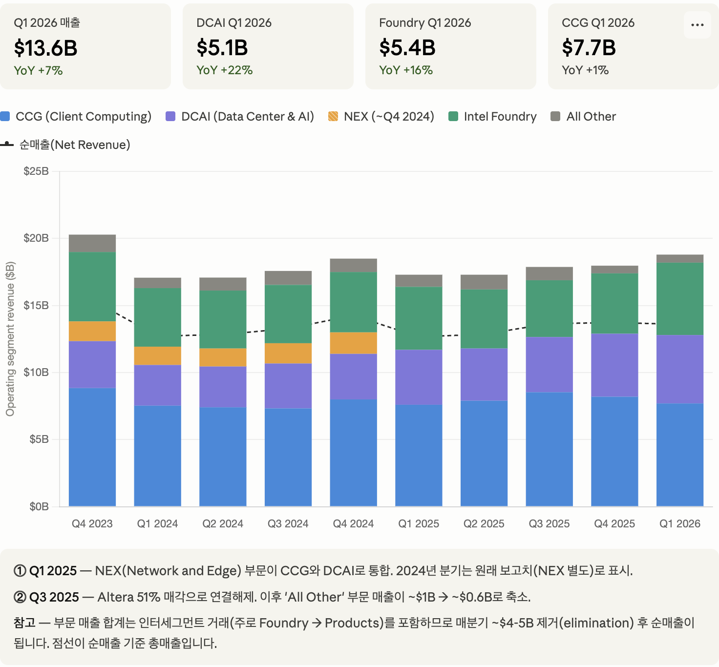Viewport: 719px width, 667px height.
Task: Click the "Q2 2024" x-axis label
Action: [223, 523]
